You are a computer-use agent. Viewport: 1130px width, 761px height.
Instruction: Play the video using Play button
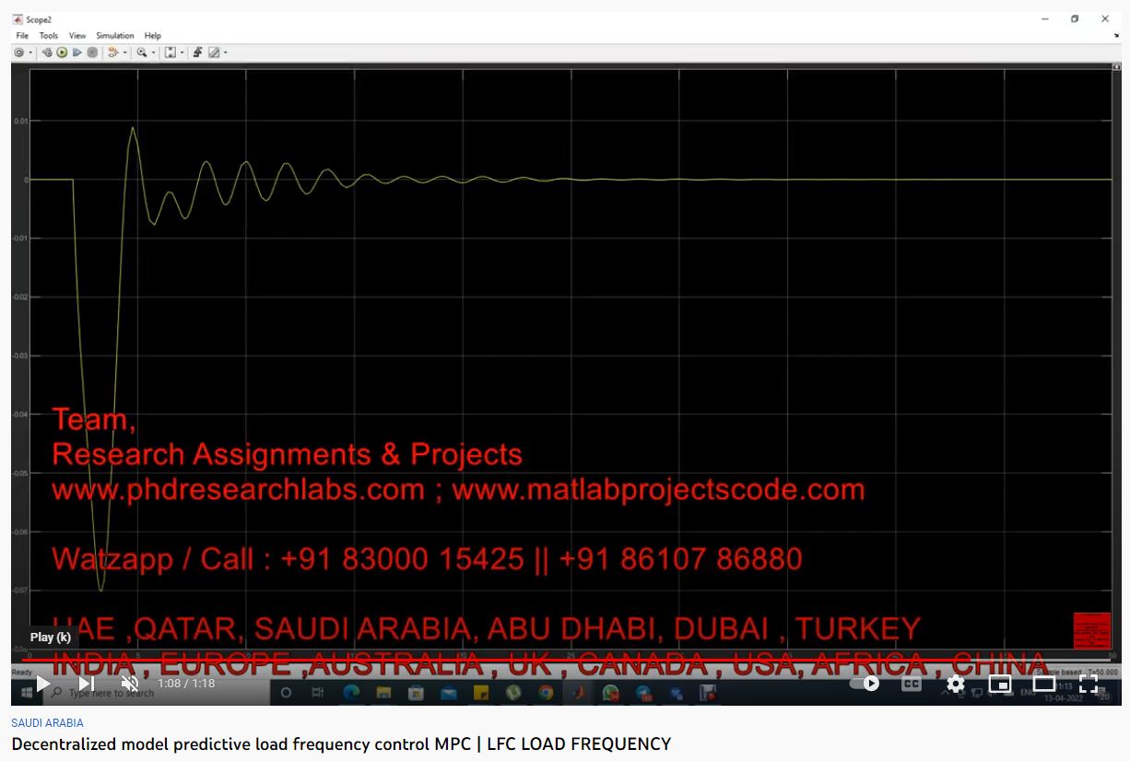click(42, 684)
